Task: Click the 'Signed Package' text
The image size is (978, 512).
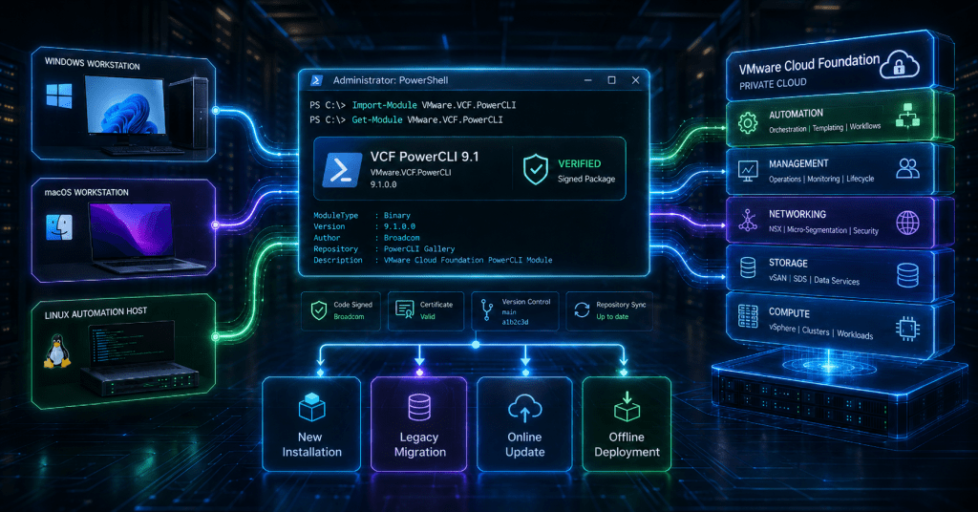Action: tap(586, 179)
